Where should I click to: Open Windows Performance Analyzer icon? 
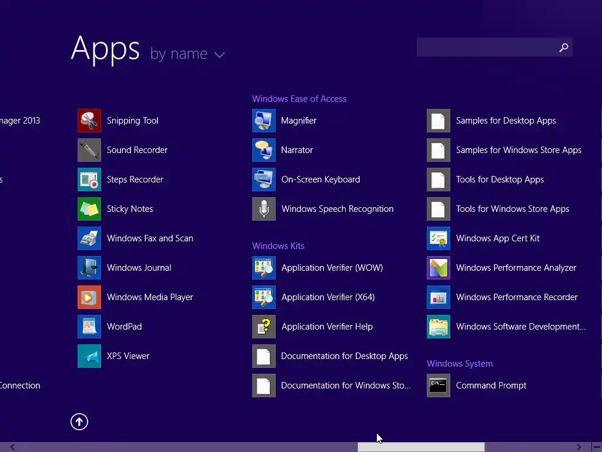click(x=439, y=268)
